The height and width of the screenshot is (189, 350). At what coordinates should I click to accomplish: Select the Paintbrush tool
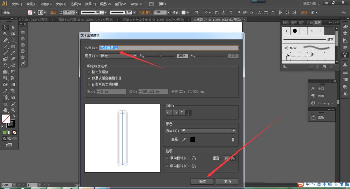[5, 53]
